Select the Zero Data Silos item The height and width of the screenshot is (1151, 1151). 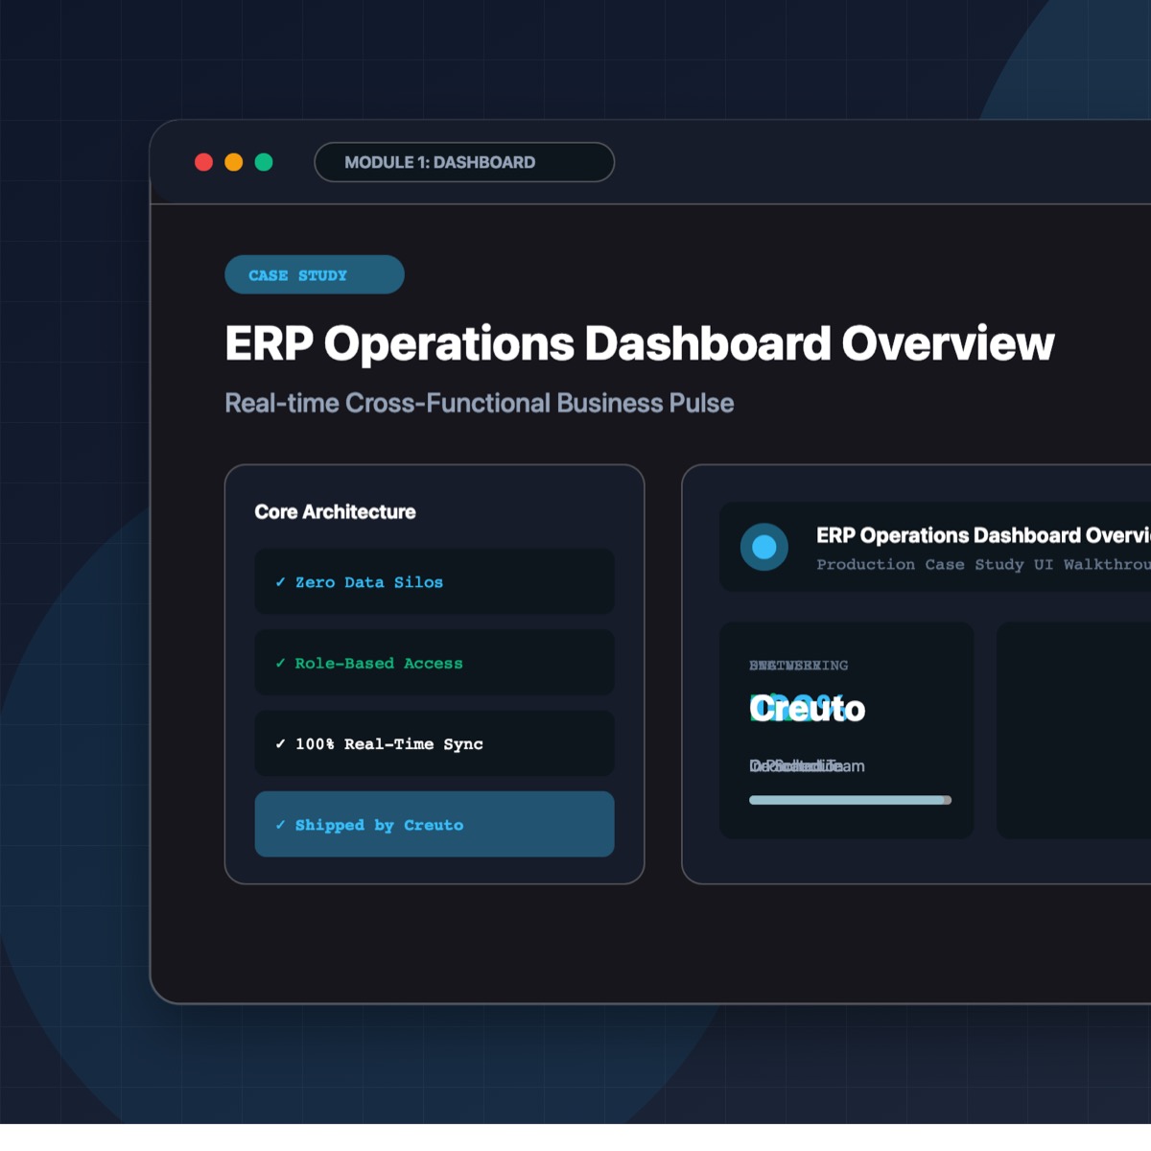click(435, 582)
